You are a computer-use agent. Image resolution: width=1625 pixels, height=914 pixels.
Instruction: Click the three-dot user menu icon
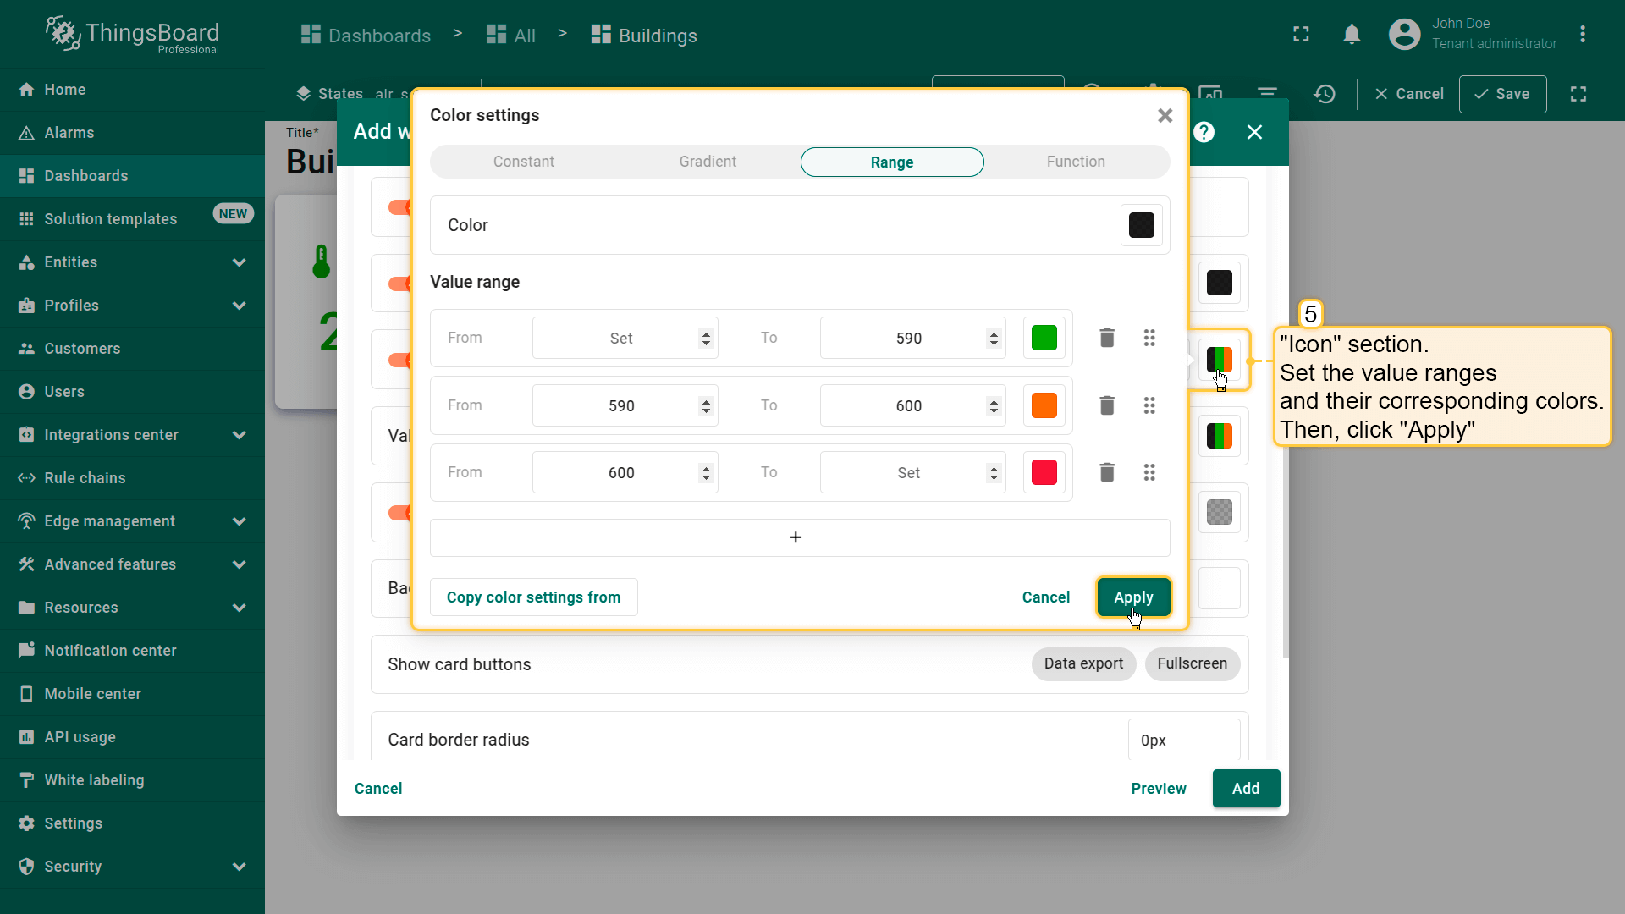point(1582,35)
